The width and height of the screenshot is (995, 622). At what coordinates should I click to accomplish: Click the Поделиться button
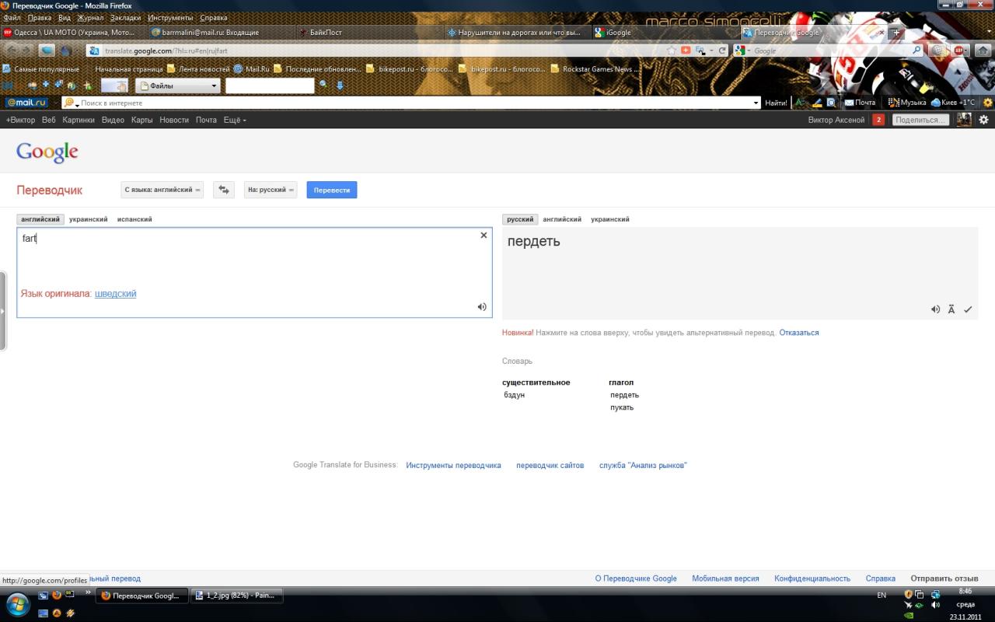tap(921, 120)
